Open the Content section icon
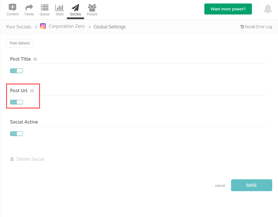The height and width of the screenshot is (217, 278). (12, 8)
